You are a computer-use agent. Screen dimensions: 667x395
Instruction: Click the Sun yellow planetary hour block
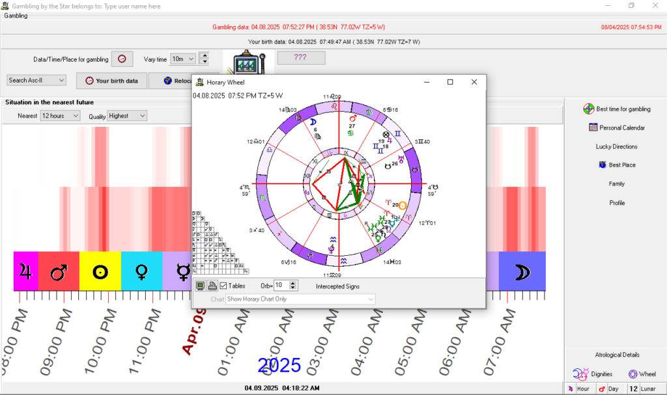(100, 271)
